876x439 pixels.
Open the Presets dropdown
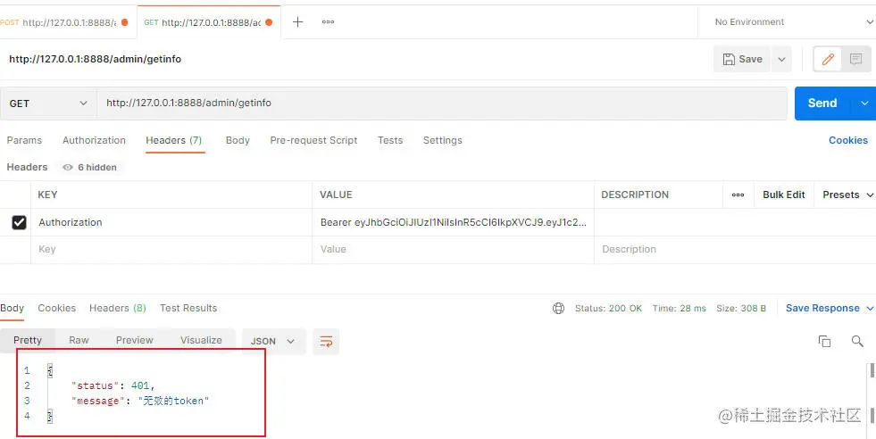tap(847, 195)
